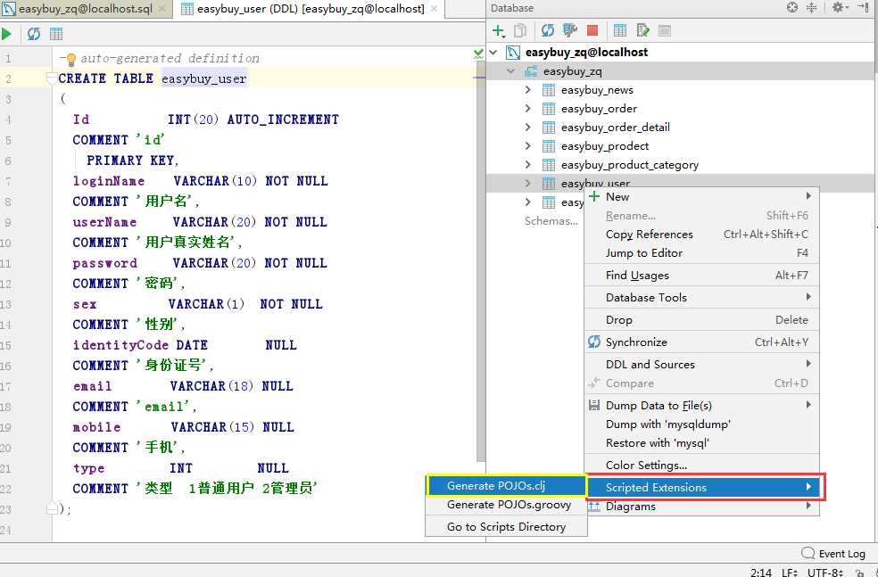Screen dimensions: 878x577
Task: Click the Duplicate icon in Database toolbar
Action: click(520, 31)
